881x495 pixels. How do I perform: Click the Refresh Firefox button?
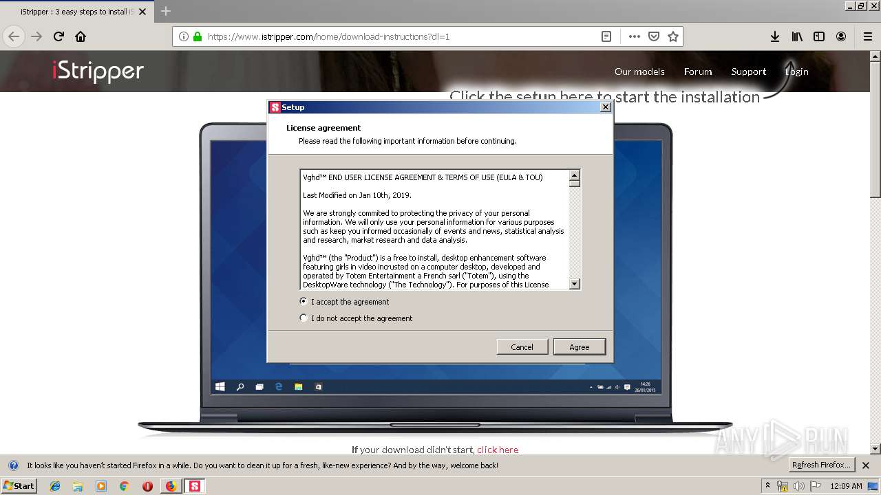point(822,465)
